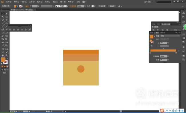Open the brush definition dropdown
Image resolution: width=186 pixels, height=113 pixels.
[x=68, y=6]
